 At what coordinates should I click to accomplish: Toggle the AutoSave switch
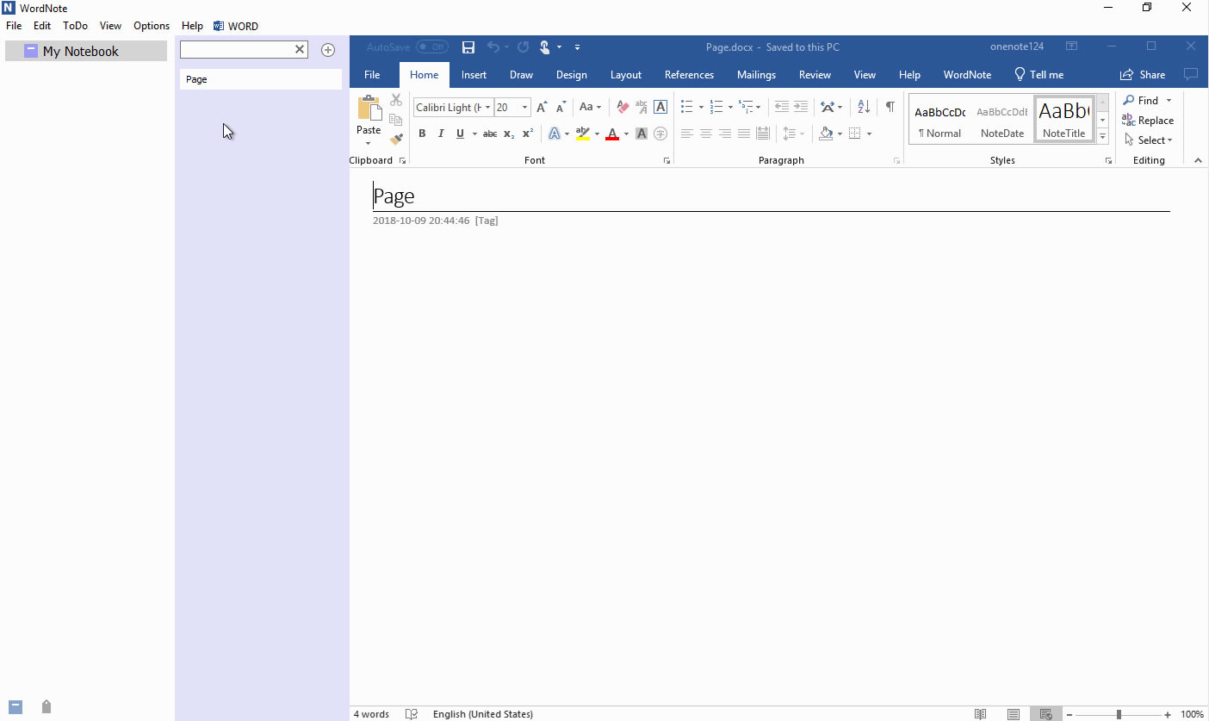tap(431, 47)
